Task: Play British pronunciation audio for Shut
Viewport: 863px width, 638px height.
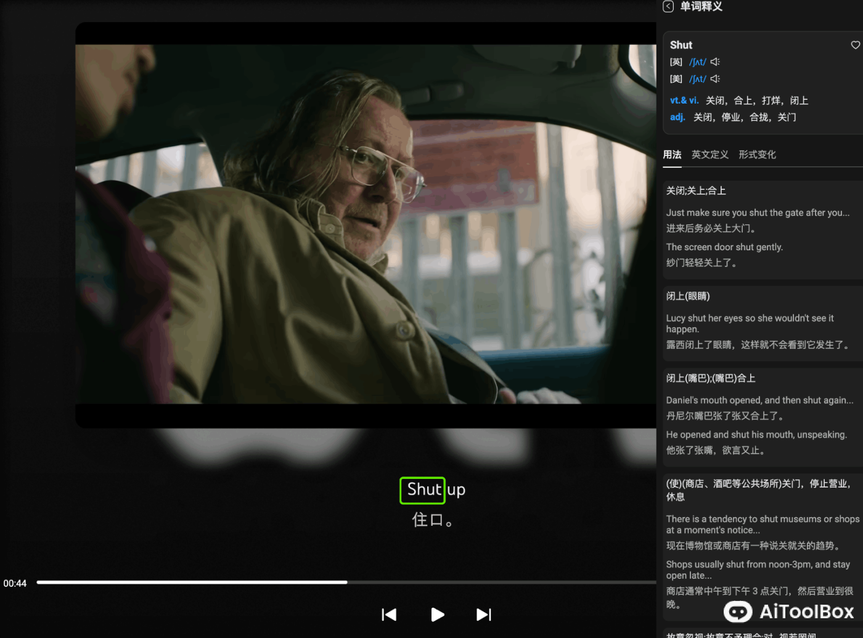Action: [x=715, y=62]
